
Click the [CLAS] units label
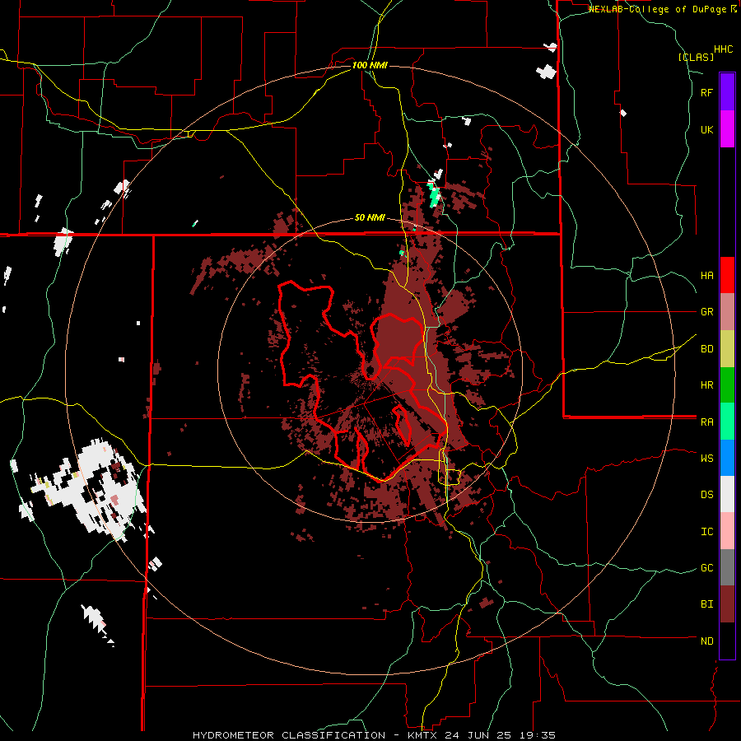(x=696, y=57)
